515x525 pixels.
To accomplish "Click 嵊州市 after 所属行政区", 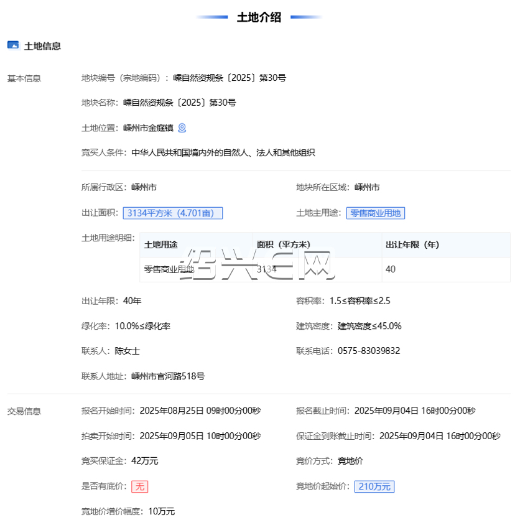I will point(144,187).
